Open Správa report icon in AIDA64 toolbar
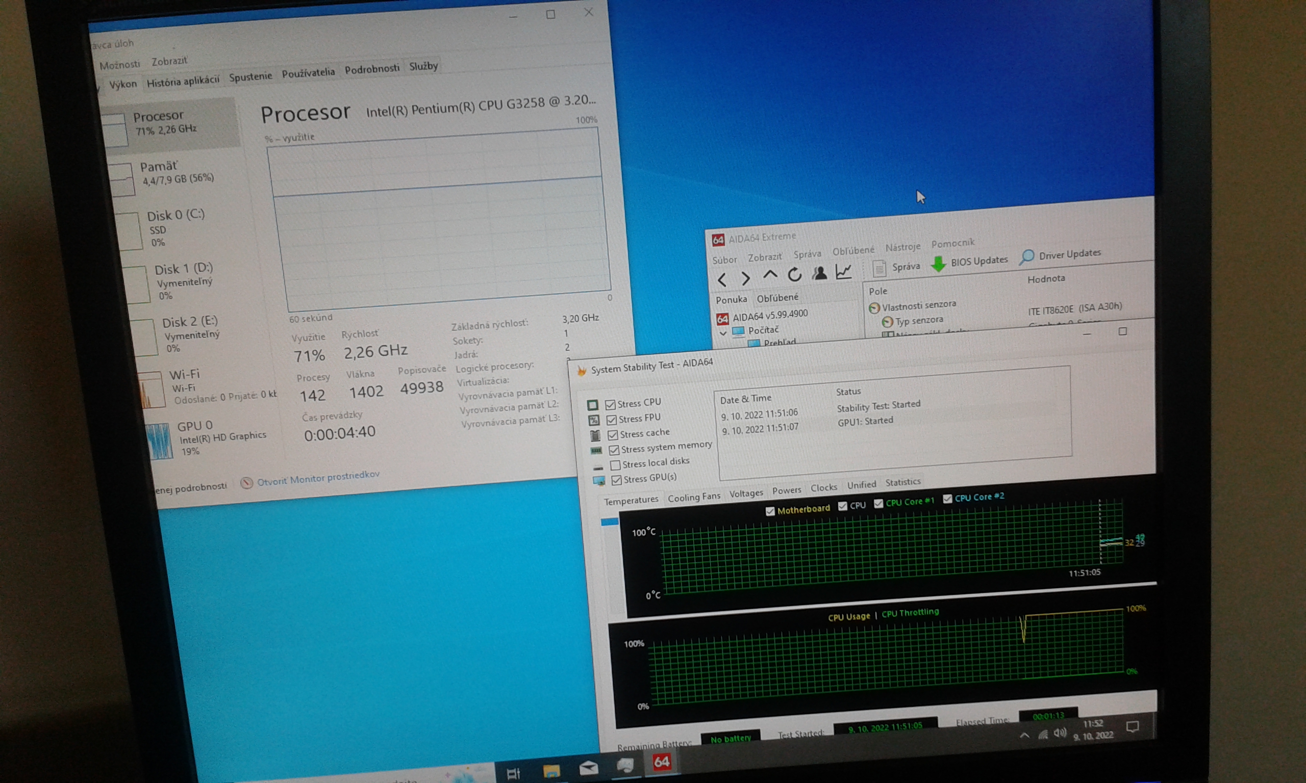1306x783 pixels. tap(879, 269)
